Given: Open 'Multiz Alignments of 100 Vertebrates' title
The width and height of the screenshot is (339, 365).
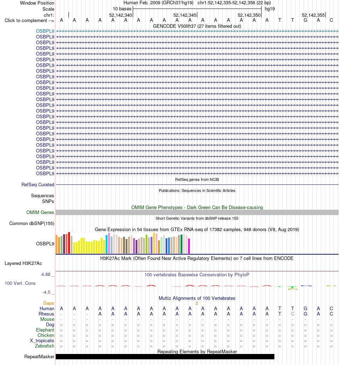Looking at the screenshot, I should click(x=197, y=298).
